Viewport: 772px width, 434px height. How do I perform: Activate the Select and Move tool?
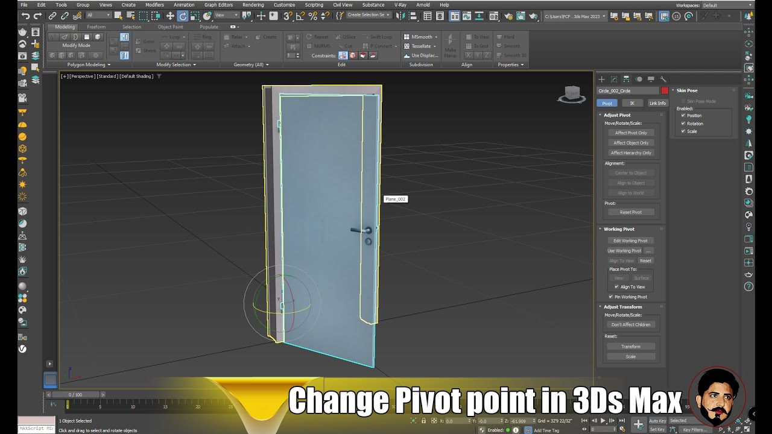click(170, 16)
